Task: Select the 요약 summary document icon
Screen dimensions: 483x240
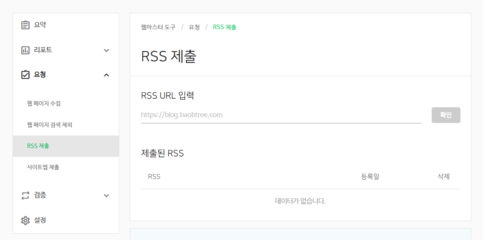Action: tap(25, 25)
